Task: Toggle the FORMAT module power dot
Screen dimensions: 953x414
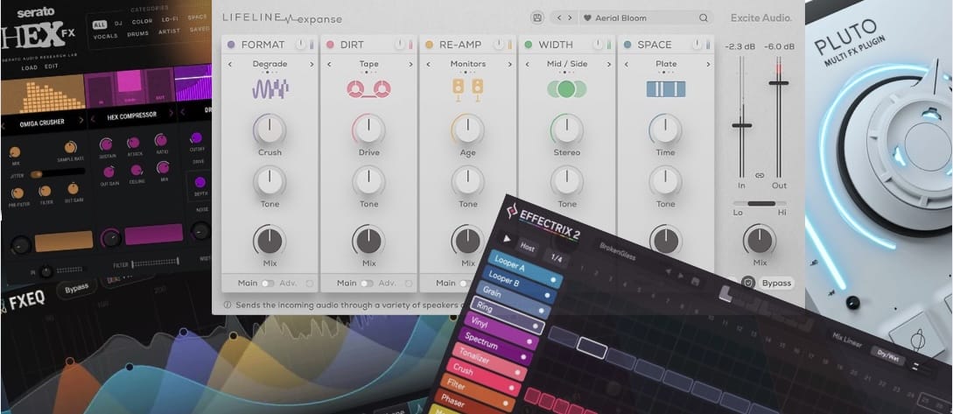Action: (231, 45)
